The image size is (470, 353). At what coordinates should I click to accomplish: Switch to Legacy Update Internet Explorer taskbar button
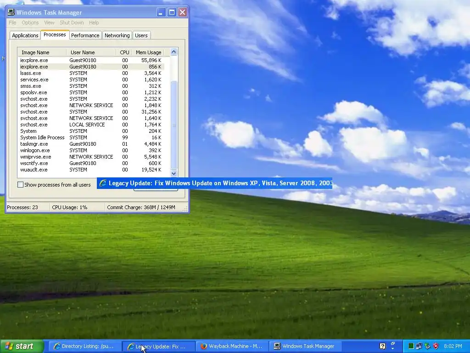pyautogui.click(x=159, y=346)
